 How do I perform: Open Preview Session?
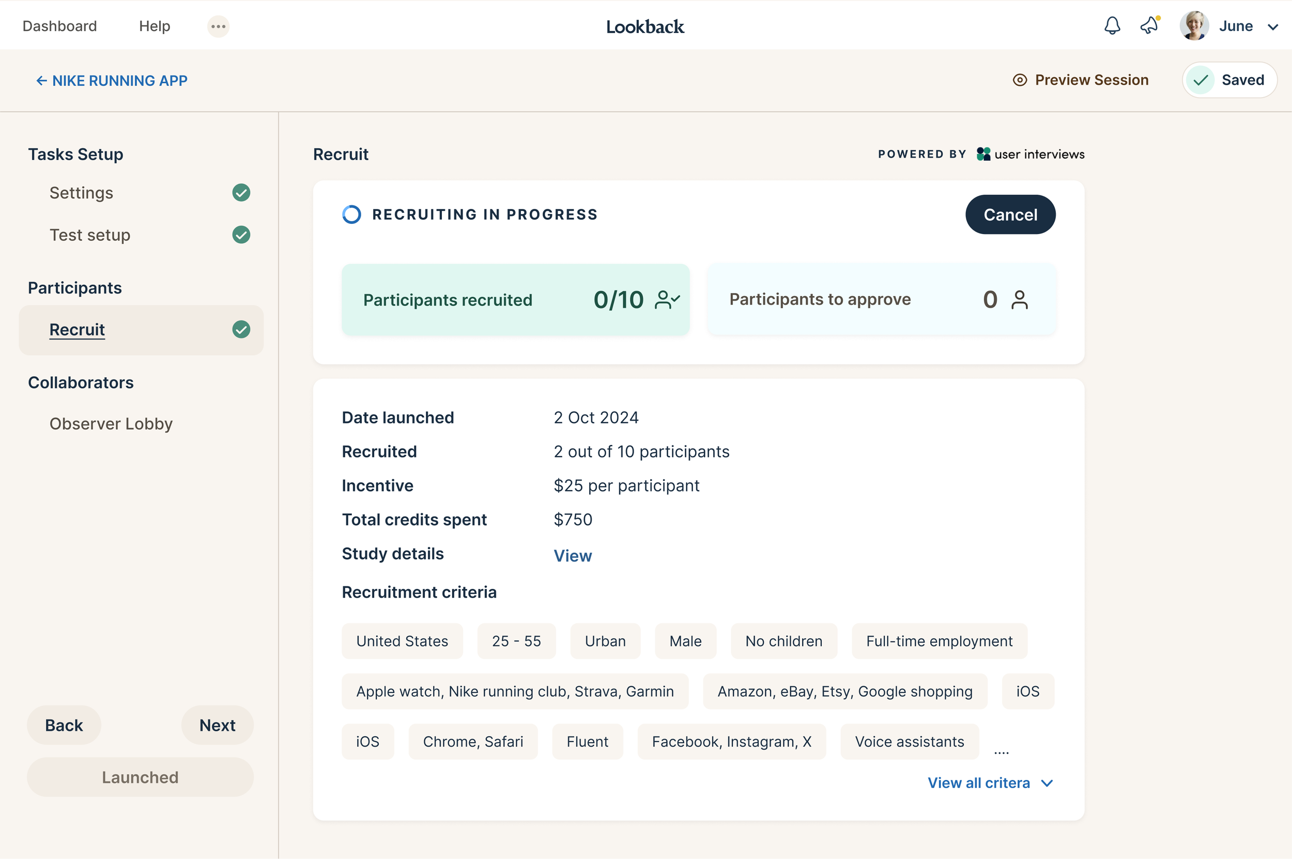[1080, 80]
